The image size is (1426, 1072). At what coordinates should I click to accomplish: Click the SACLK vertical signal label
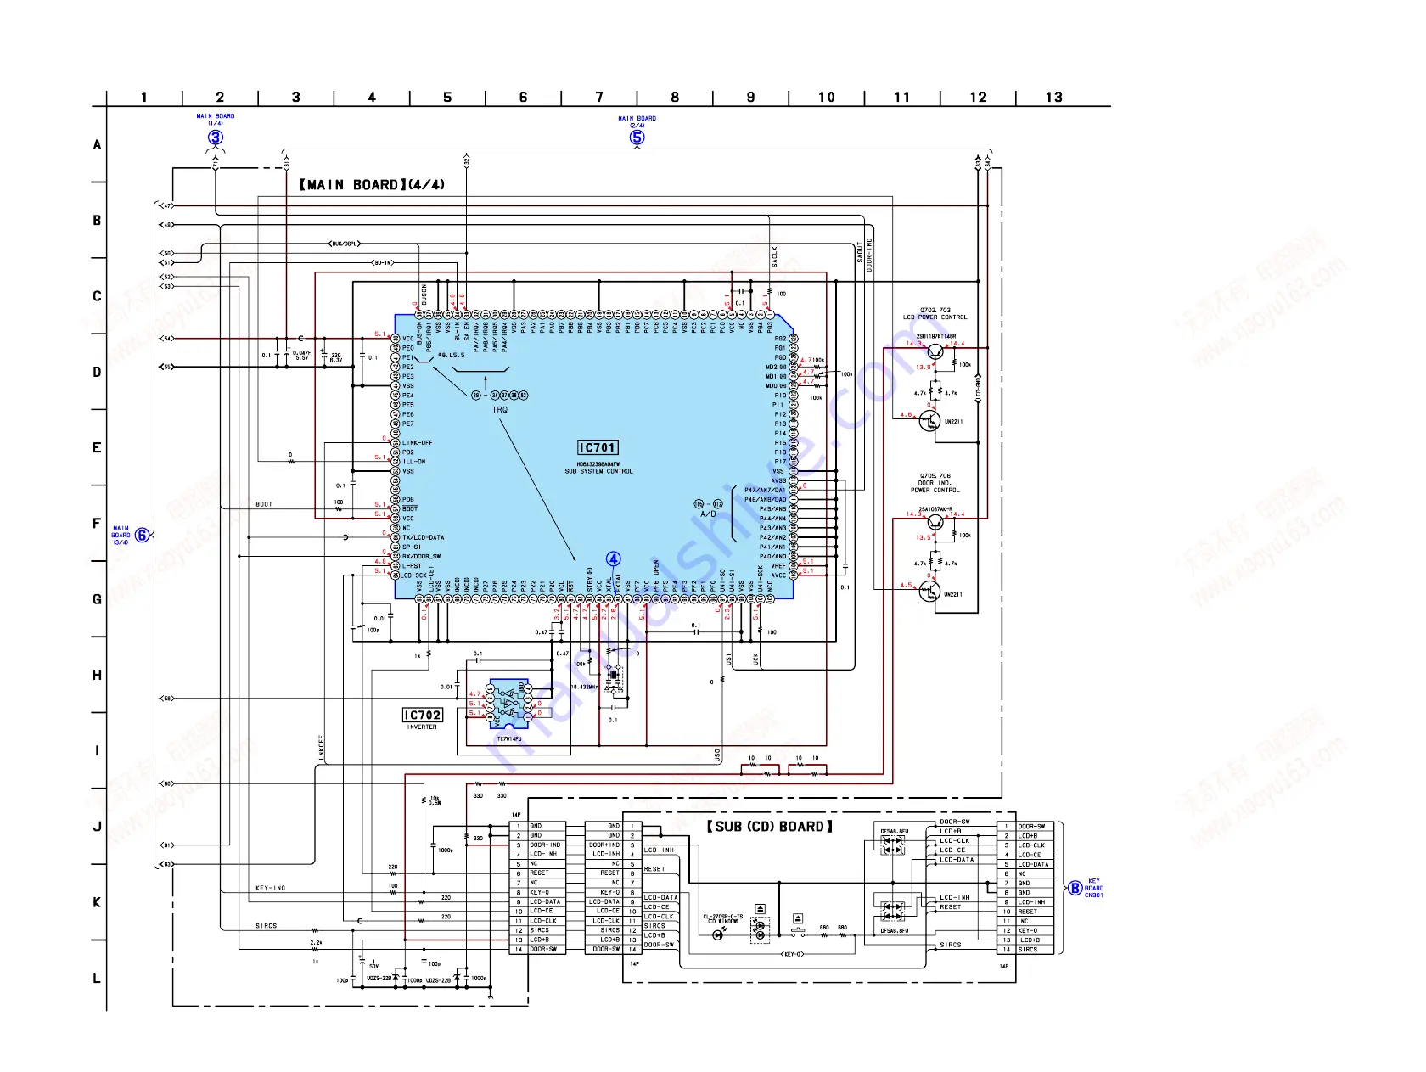click(x=774, y=257)
